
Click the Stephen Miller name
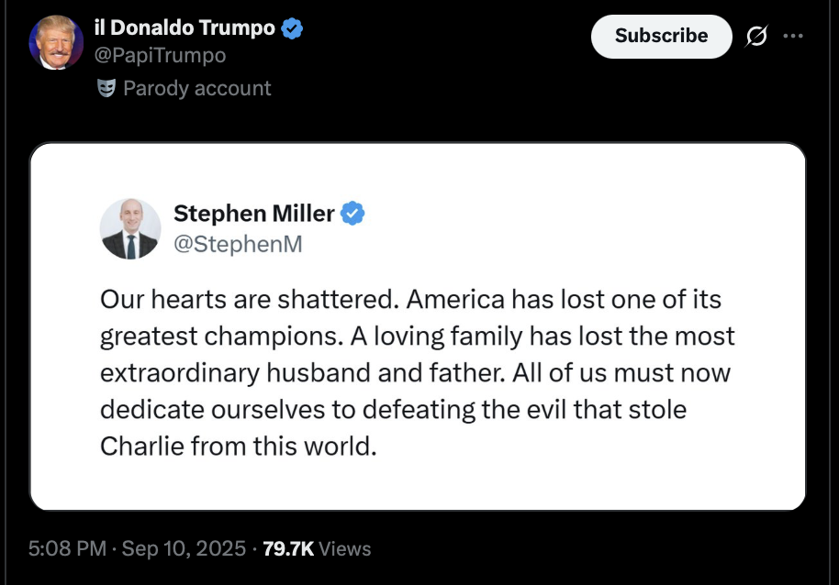click(254, 215)
